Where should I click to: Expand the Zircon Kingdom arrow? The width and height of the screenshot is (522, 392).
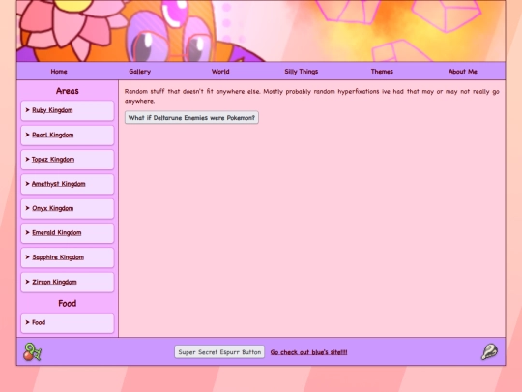[x=28, y=282]
